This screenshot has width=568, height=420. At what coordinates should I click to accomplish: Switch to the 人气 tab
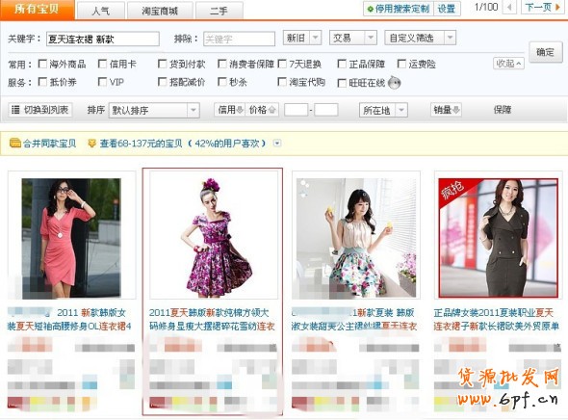pyautogui.click(x=101, y=11)
